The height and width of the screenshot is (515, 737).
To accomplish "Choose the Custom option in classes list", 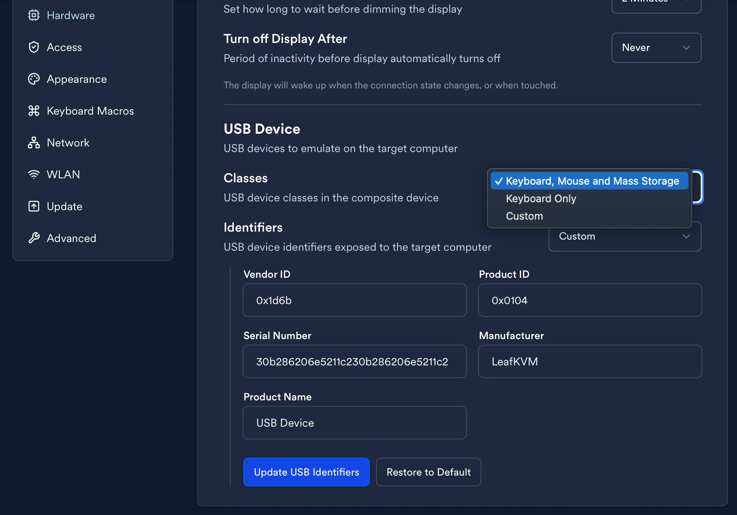I will [524, 216].
